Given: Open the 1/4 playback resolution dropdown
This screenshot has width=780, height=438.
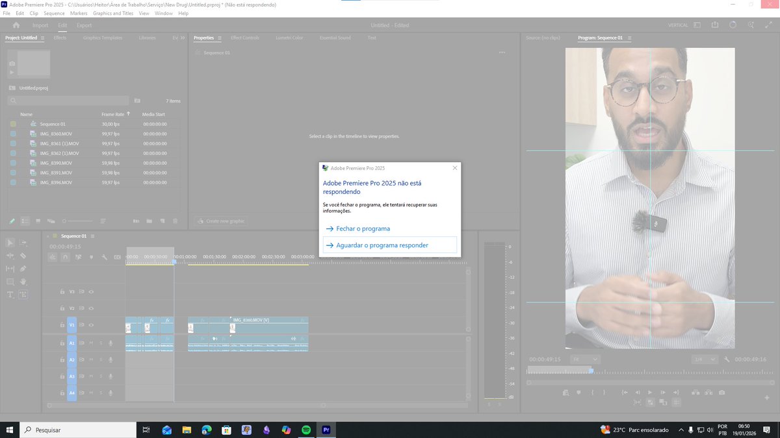Looking at the screenshot, I should pyautogui.click(x=704, y=359).
